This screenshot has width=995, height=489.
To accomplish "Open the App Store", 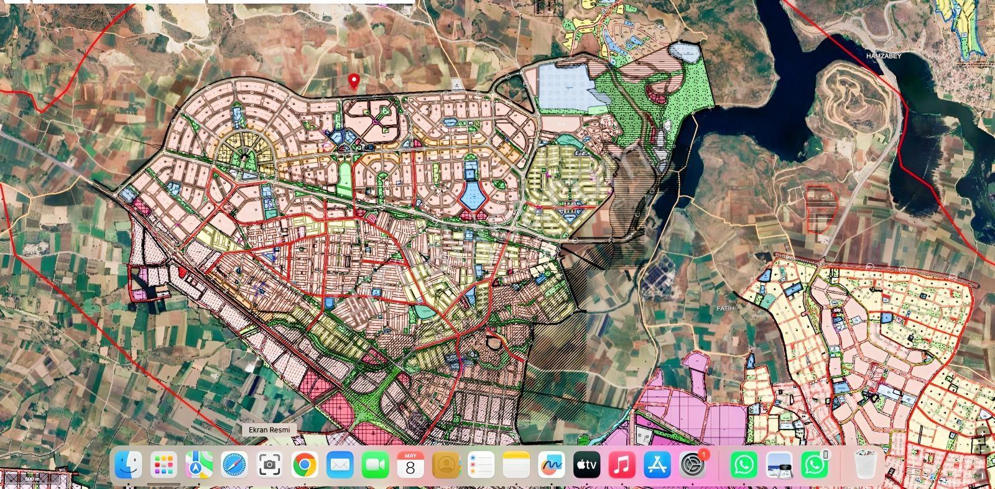I will click(x=657, y=464).
